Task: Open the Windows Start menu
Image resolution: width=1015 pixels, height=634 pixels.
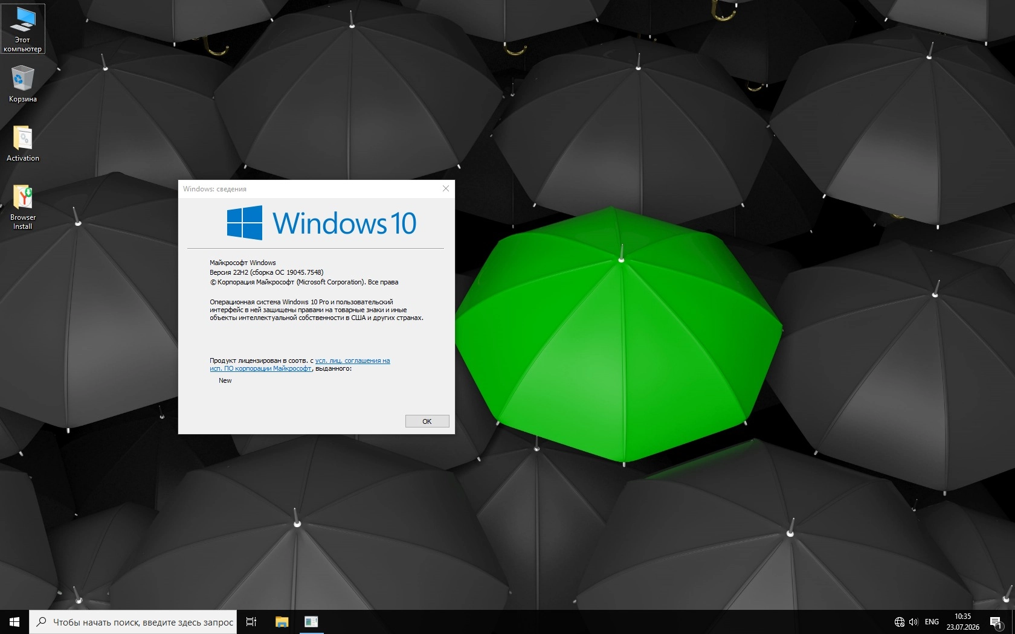Action: pyautogui.click(x=14, y=622)
